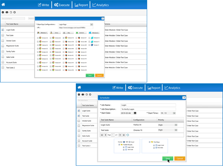
Task: Choose the Excel format radio button
Action: coord(129,142)
